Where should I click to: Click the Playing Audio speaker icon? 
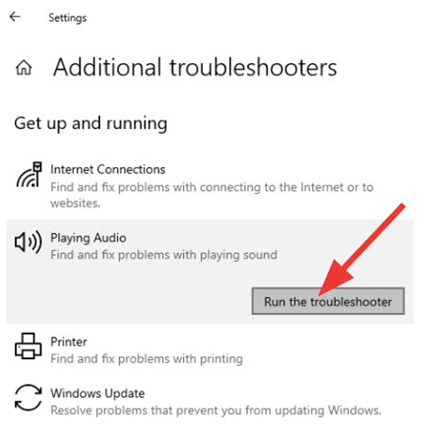[28, 241]
